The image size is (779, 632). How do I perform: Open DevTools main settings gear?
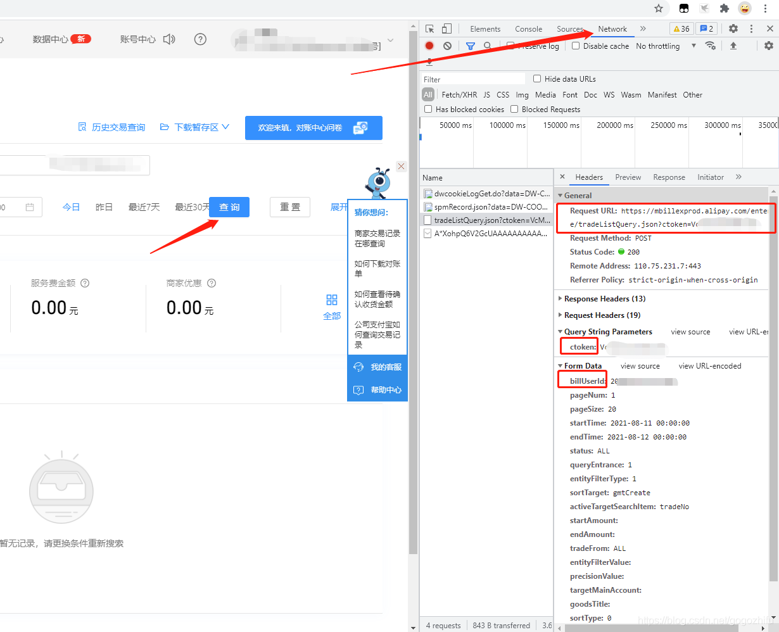pyautogui.click(x=733, y=28)
